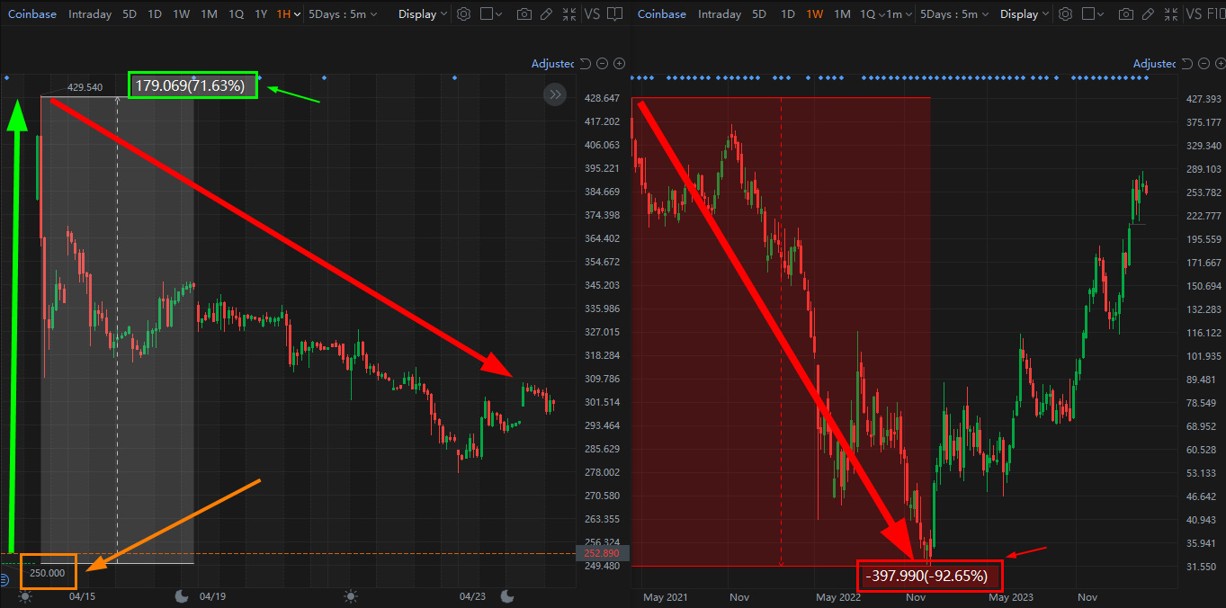The width and height of the screenshot is (1226, 608).
Task: Click the Coinbase ticker name in left chart
Action: (x=31, y=13)
